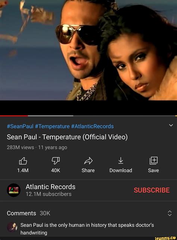Expand the video description chevron
Image resolution: width=177 pixels, height=240 pixels.
pos(171,125)
